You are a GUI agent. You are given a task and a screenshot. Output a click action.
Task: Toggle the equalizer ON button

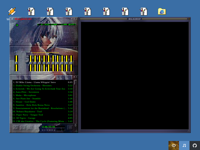[15, 52]
